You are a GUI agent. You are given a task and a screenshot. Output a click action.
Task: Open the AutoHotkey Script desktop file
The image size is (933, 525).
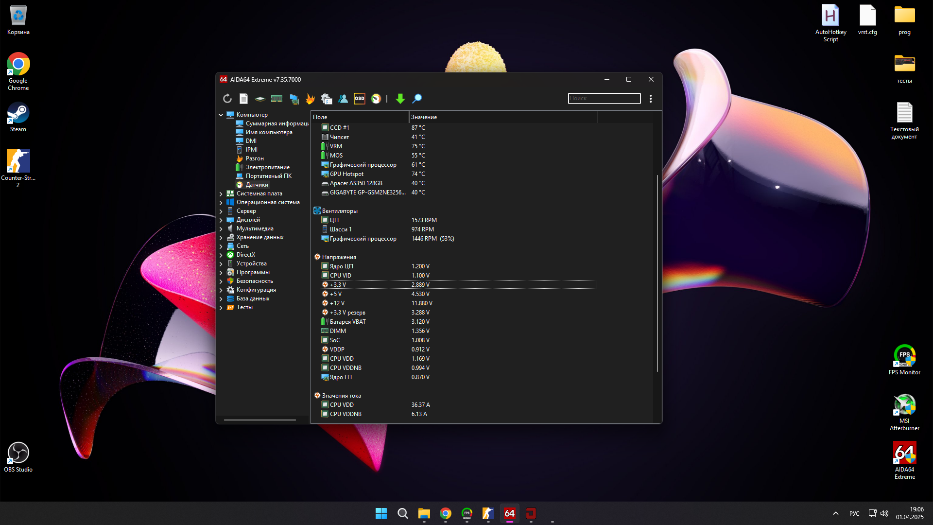pos(830,23)
